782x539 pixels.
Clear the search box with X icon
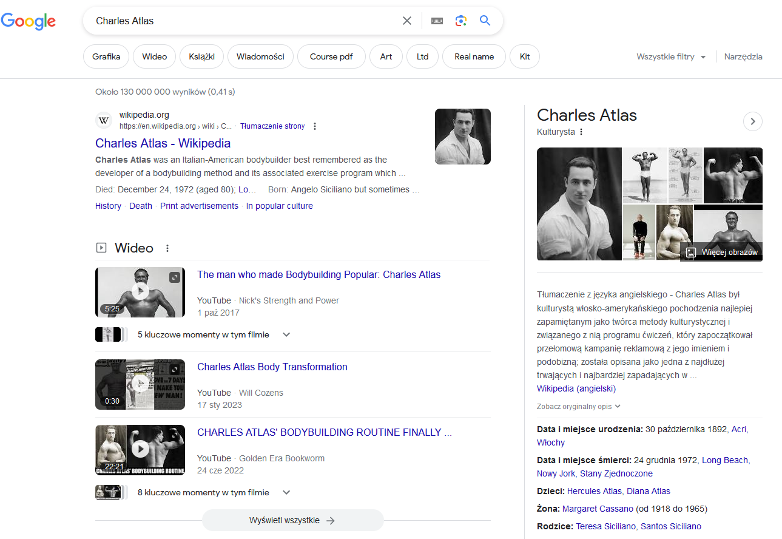[x=407, y=21]
